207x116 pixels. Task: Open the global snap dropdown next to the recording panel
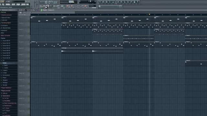(x=93, y=6)
